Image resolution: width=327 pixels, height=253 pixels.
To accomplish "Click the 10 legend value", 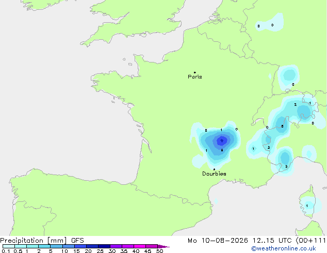I will 64,251.
